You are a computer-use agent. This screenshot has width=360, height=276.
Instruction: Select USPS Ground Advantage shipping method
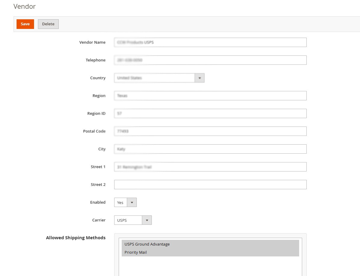point(147,244)
